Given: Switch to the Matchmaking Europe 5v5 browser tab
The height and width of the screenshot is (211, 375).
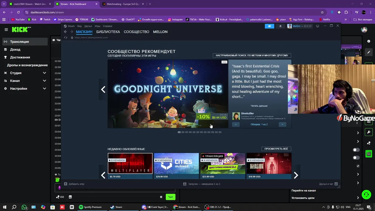Looking at the screenshot, I should [x=123, y=4].
